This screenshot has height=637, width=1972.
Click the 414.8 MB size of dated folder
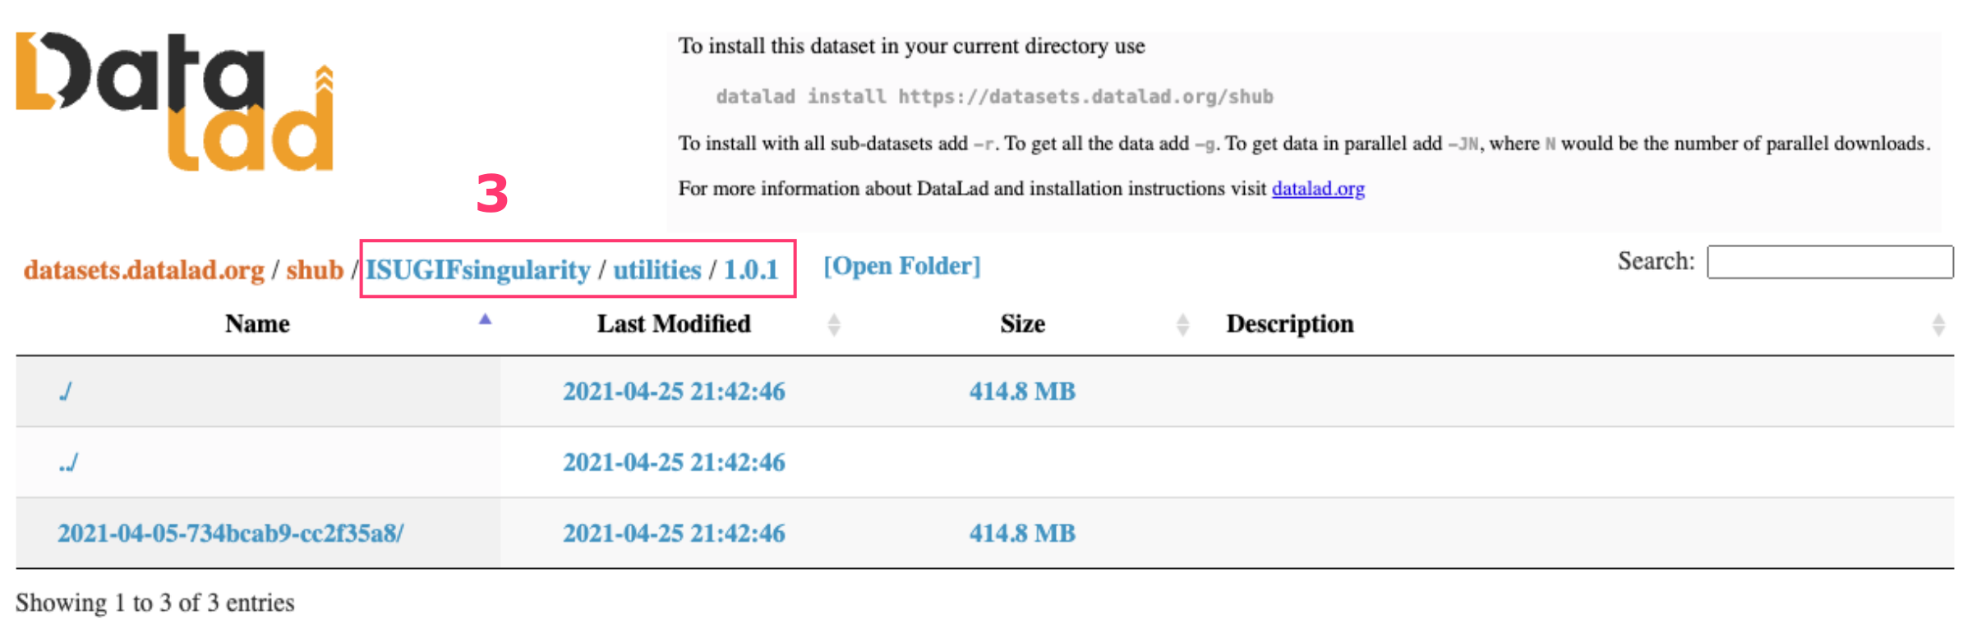tap(1021, 534)
